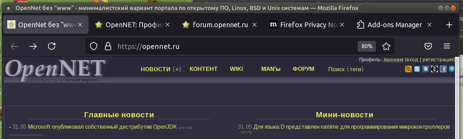The width and height of the screenshot is (463, 139).
Task: Open a new tab with plus button
Action: (x=449, y=25)
